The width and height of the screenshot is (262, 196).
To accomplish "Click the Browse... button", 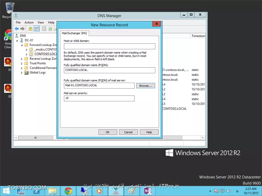I will click(146, 86).
